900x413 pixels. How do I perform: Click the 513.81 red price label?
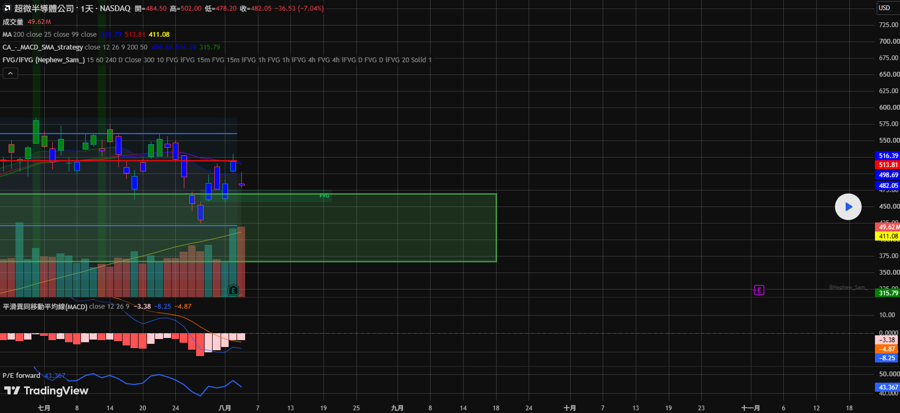tap(888, 165)
